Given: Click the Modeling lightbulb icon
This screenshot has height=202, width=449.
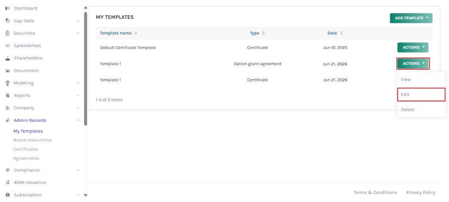Looking at the screenshot, I should [8, 83].
